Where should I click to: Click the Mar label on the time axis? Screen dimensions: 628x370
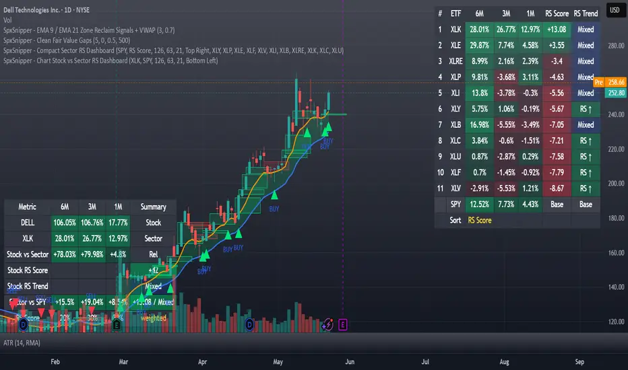[123, 362]
